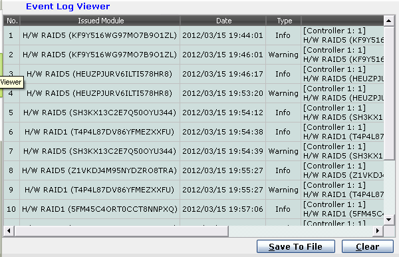The height and width of the screenshot is (257, 399).
Task: Click the Warning type in row 9
Action: click(283, 190)
